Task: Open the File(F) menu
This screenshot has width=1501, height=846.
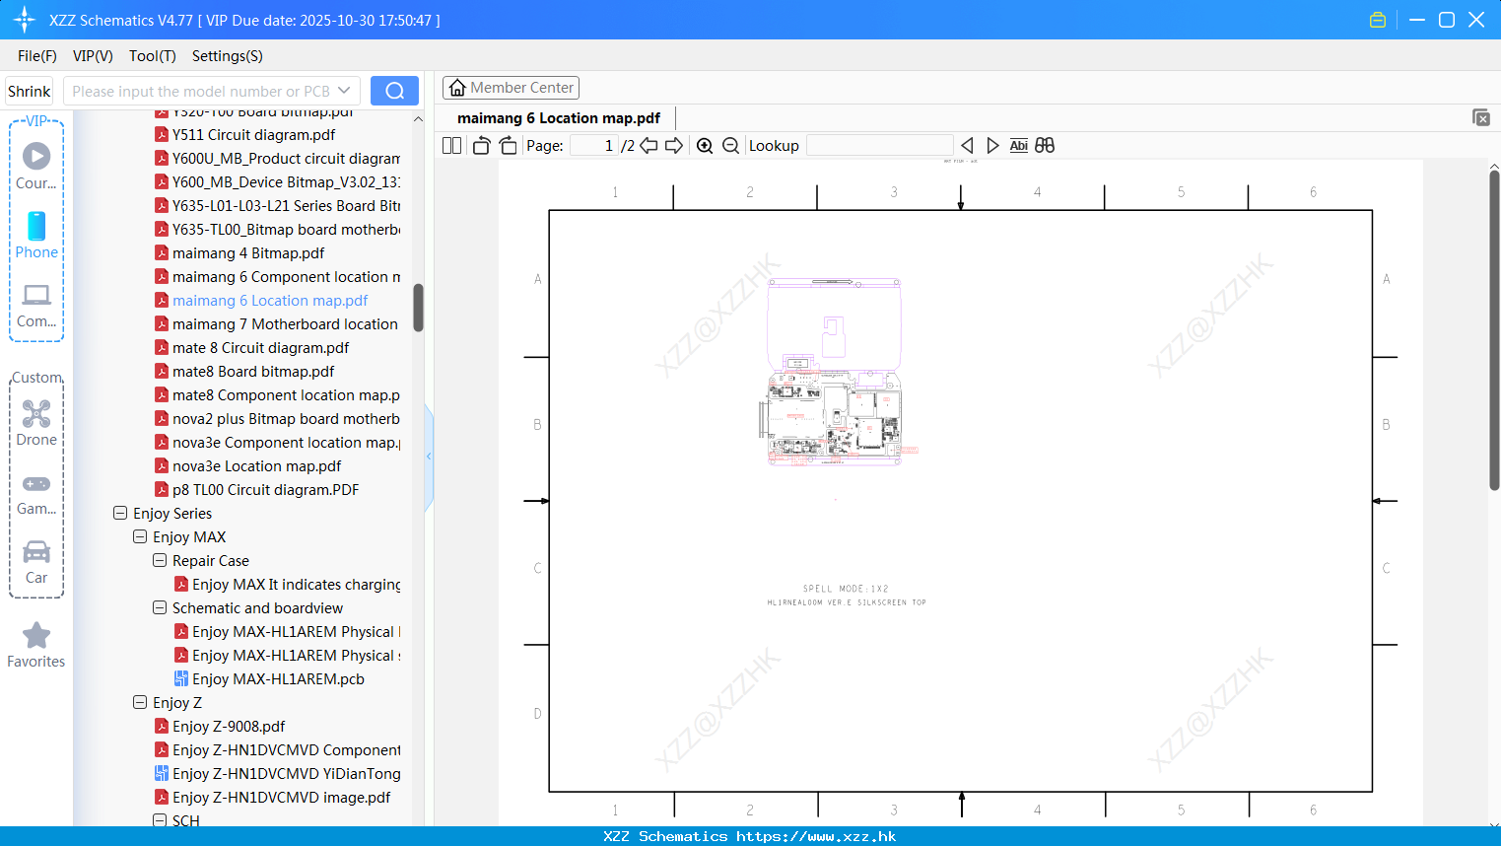Action: click(37, 56)
